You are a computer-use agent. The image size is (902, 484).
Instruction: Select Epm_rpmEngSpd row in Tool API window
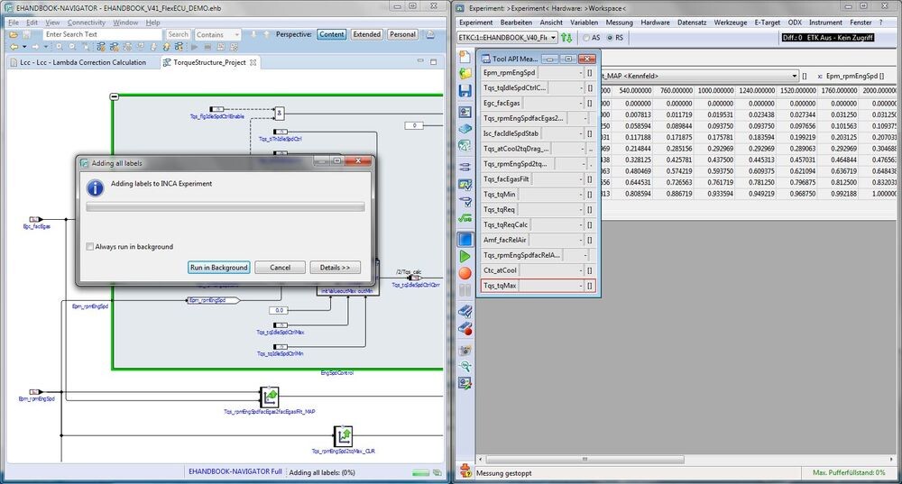[x=538, y=72]
